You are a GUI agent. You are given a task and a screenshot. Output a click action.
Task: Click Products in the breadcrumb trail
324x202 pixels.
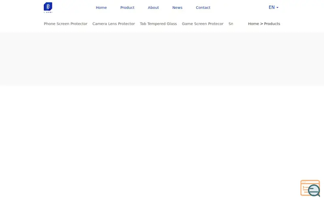[272, 24]
